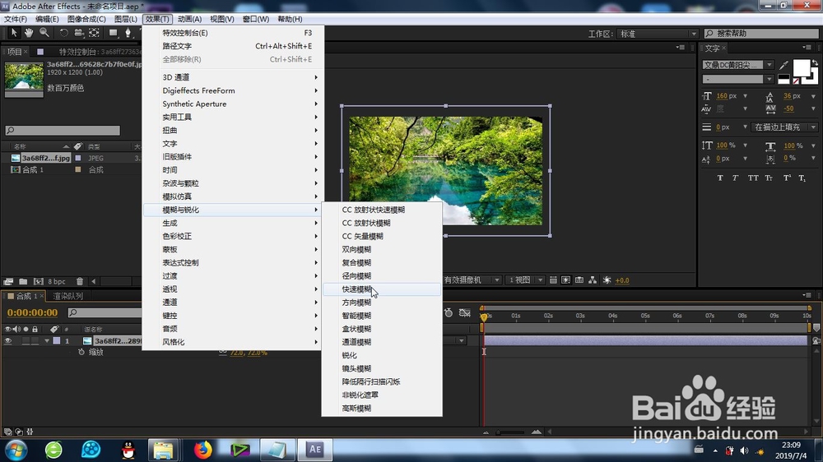
Task: Click the stopwatch beside 缩放
Action: pos(81,352)
